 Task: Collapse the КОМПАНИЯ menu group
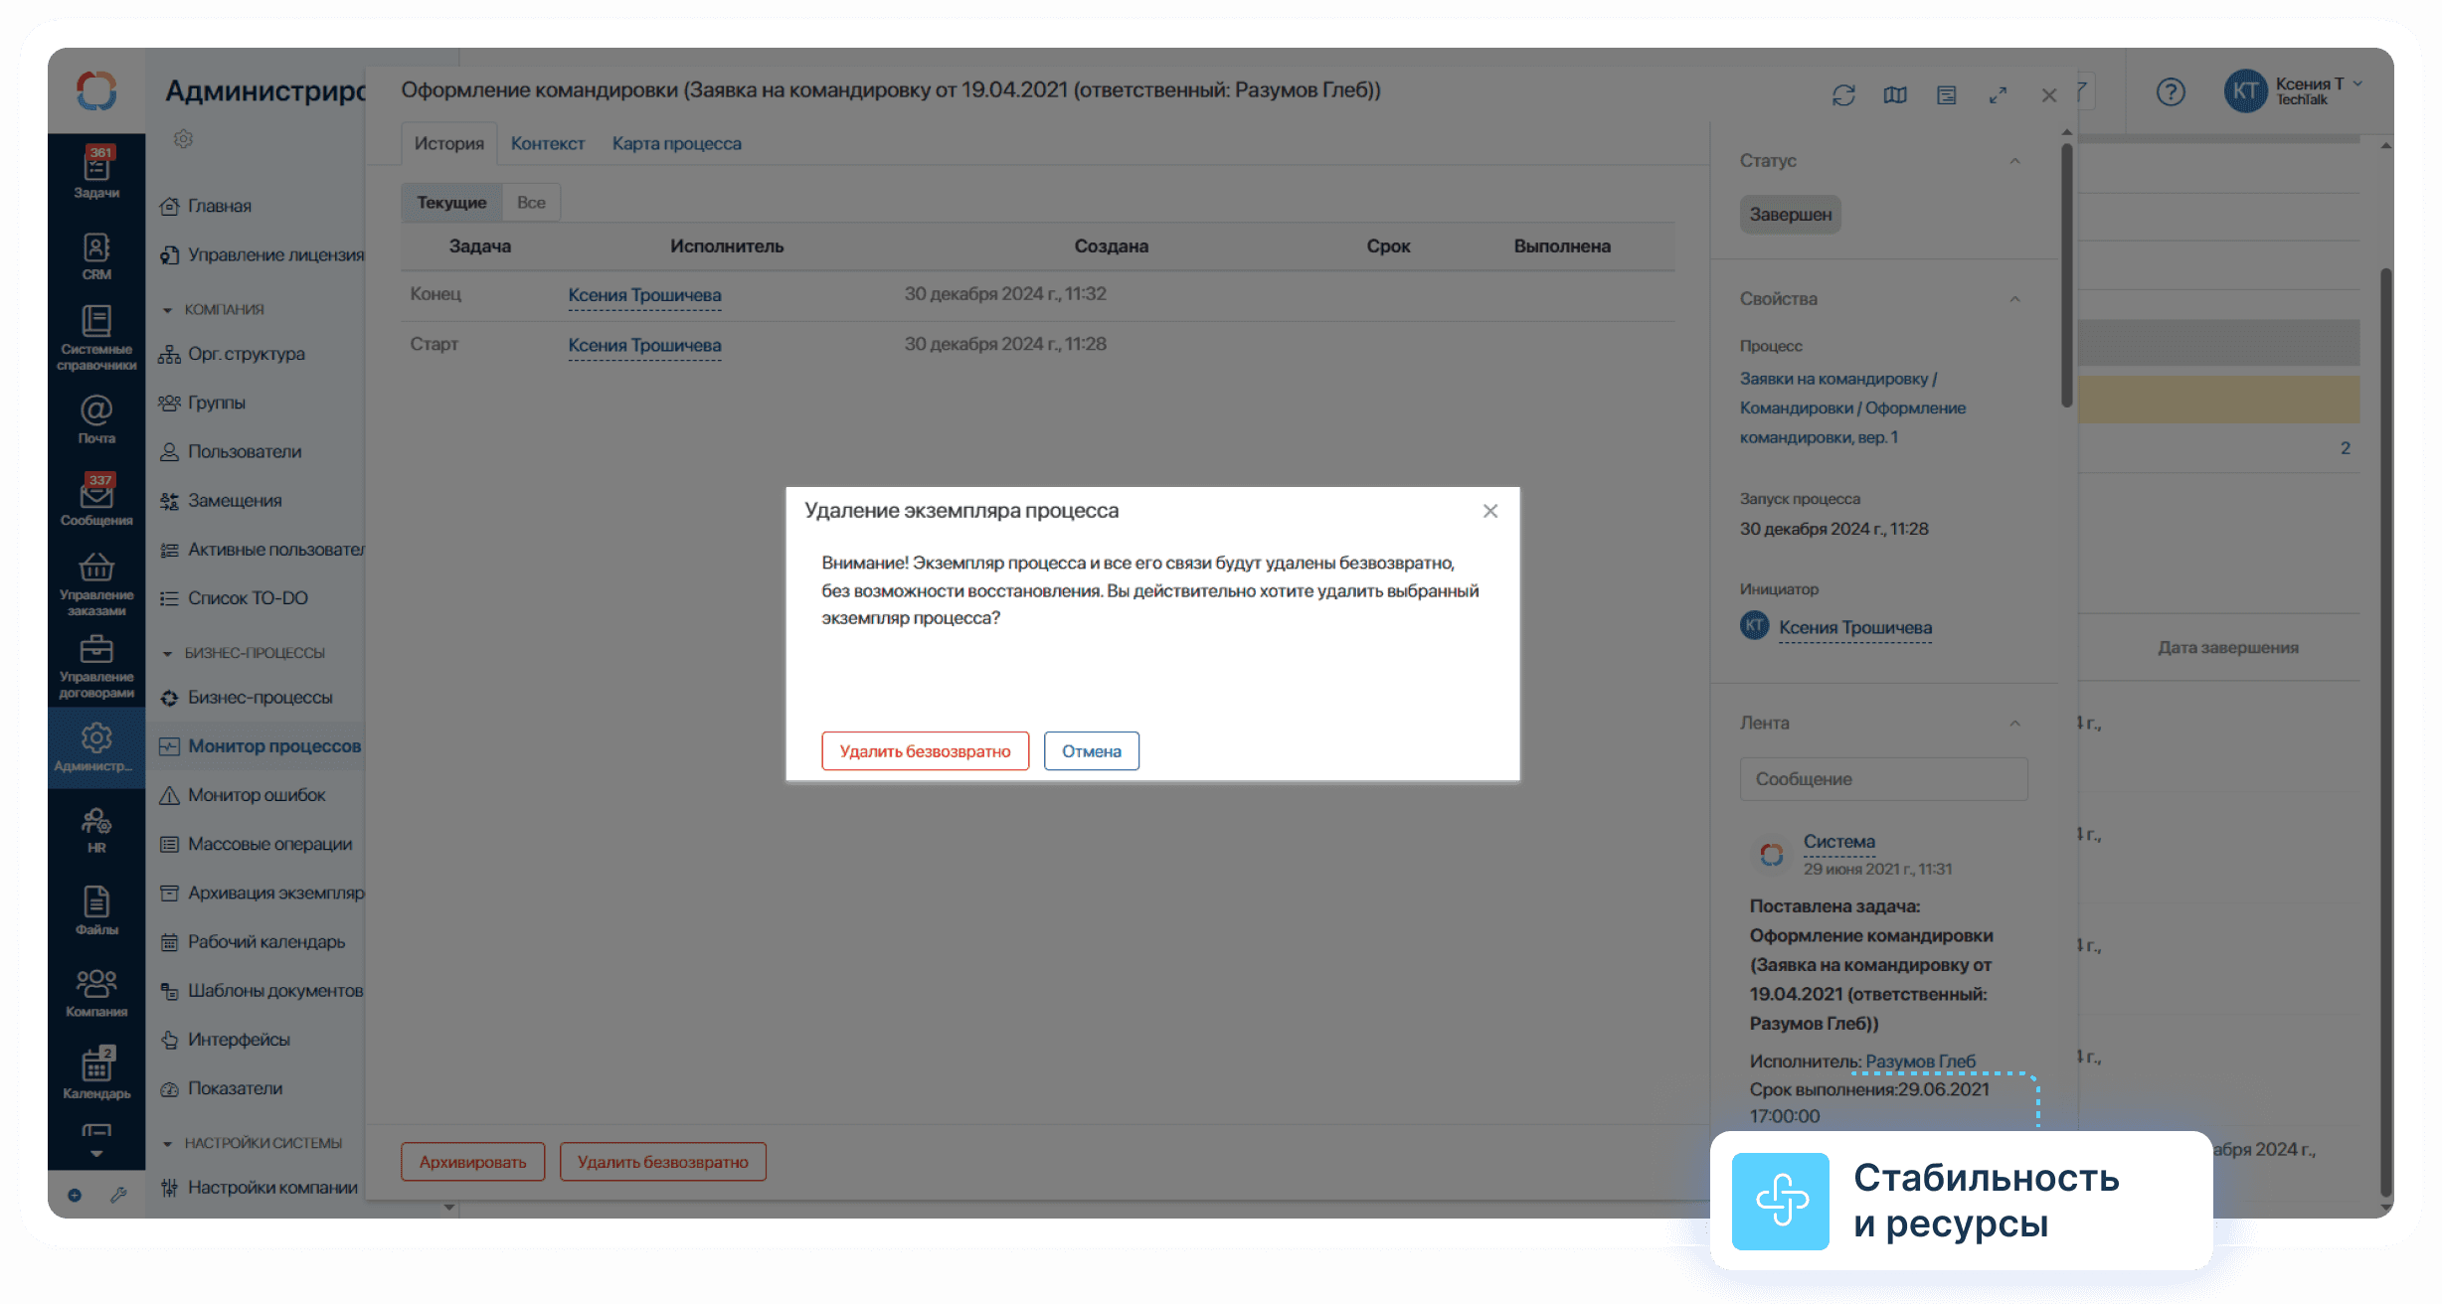click(167, 310)
